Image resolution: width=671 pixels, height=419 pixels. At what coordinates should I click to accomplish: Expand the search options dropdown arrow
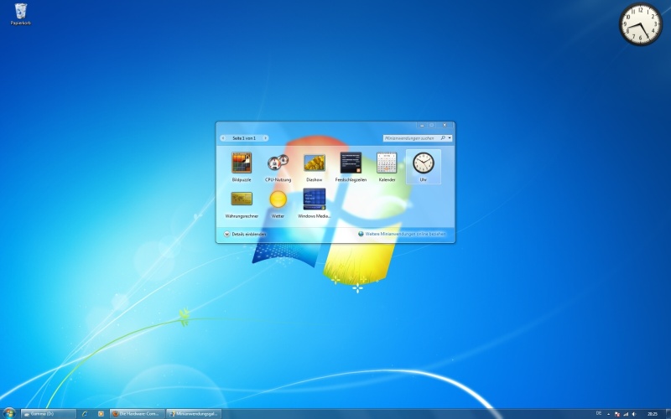tap(450, 138)
